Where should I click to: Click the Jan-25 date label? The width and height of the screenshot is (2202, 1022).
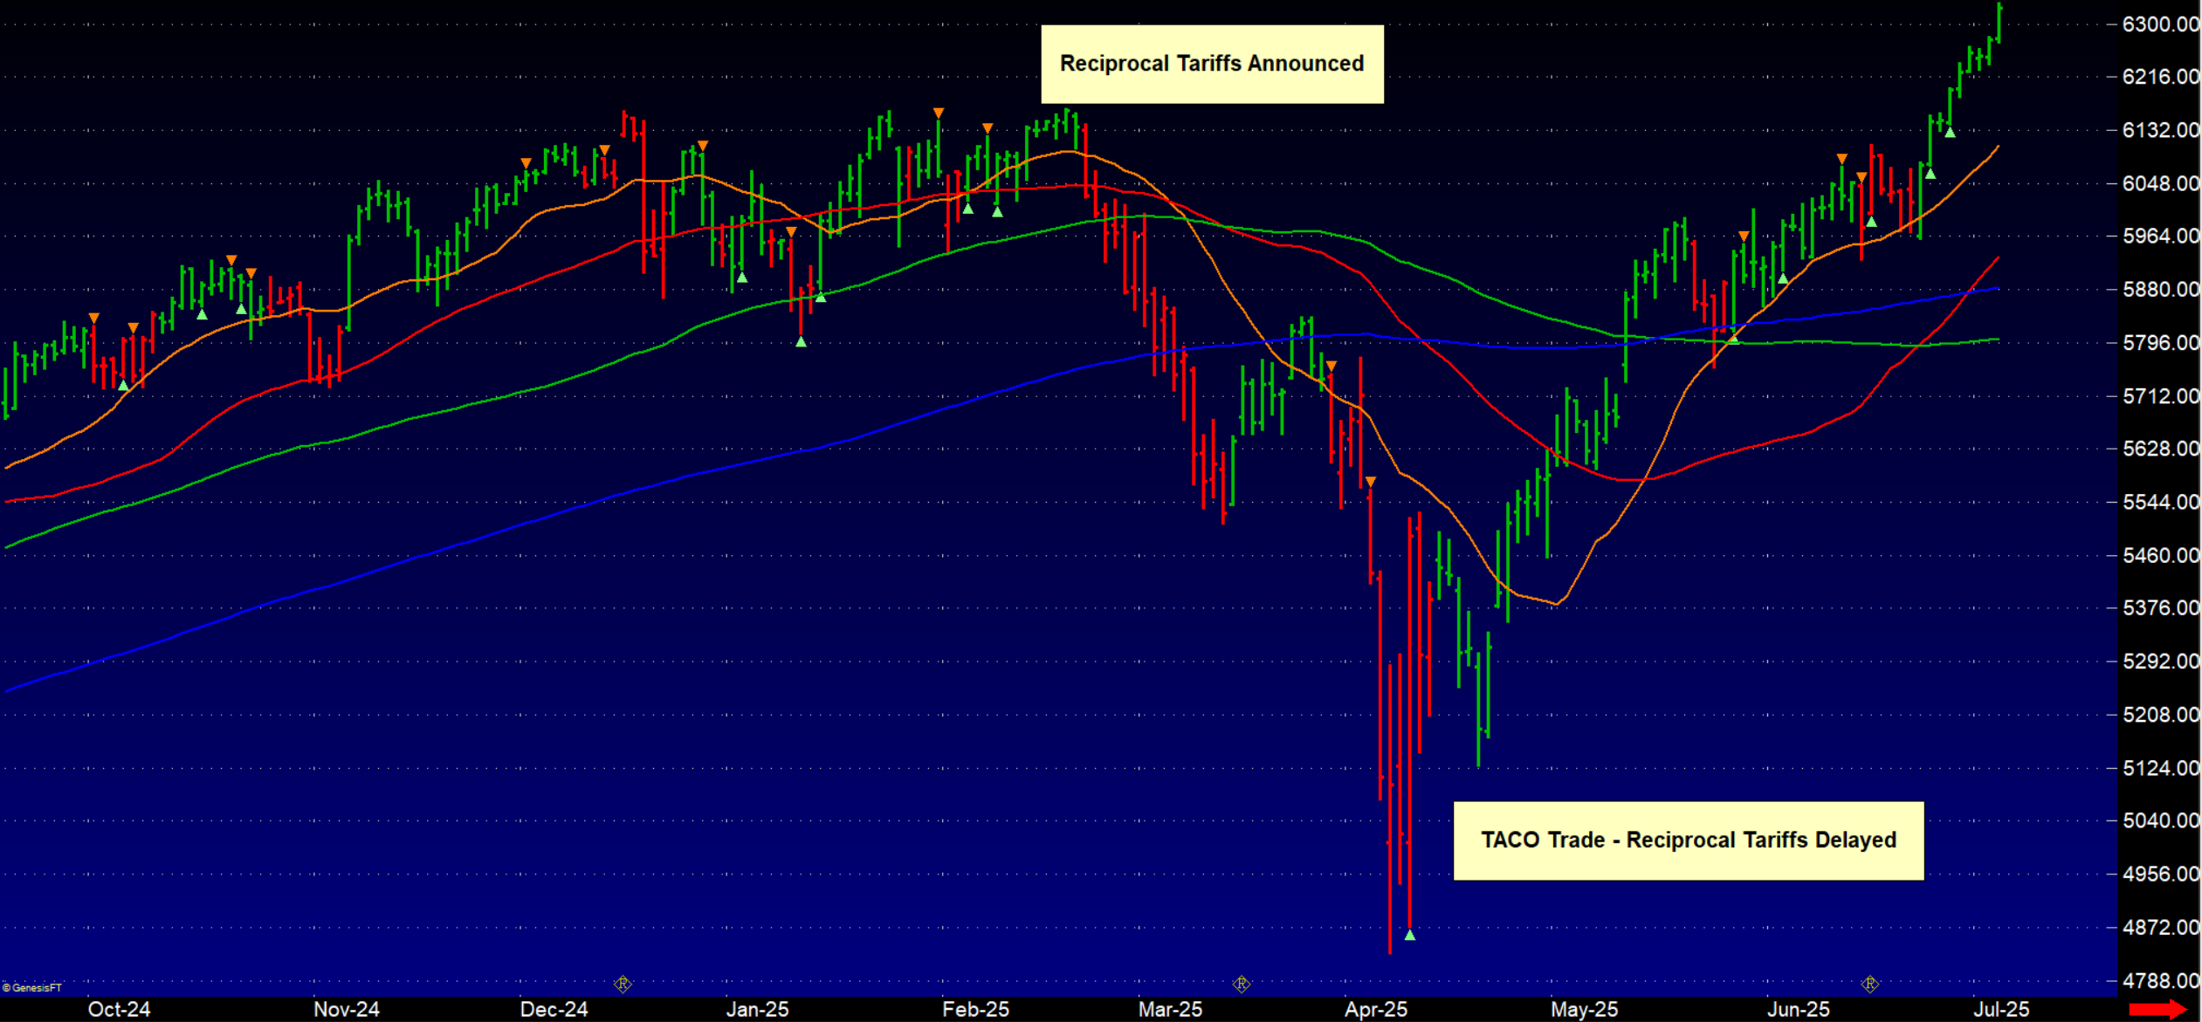click(757, 1009)
